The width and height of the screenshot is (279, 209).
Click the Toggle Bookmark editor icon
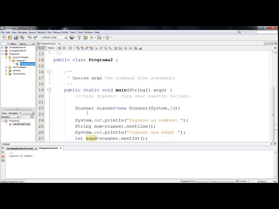(x=110, y=48)
